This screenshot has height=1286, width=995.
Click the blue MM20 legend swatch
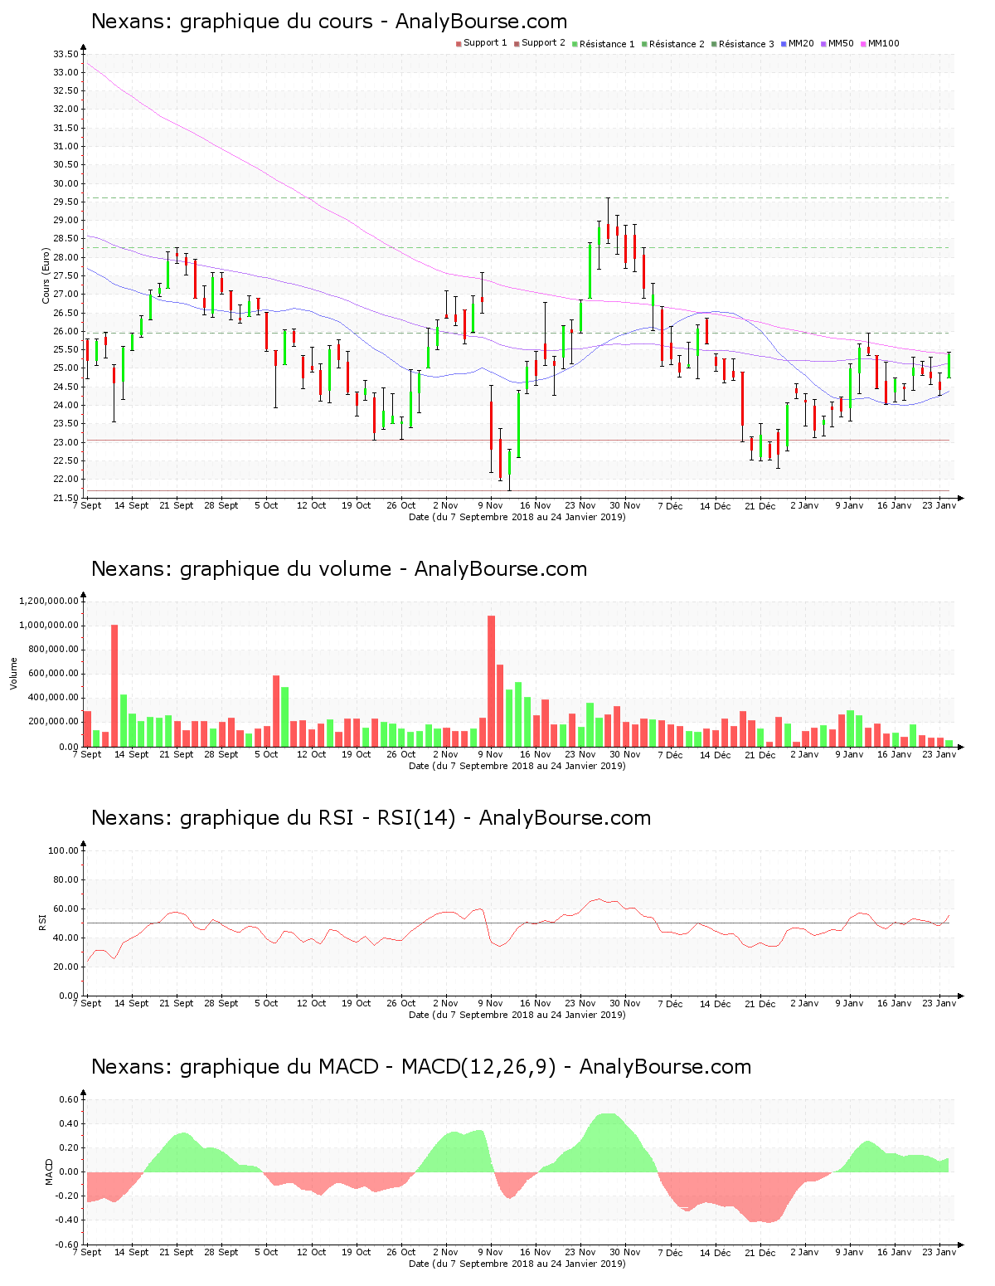pos(784,44)
